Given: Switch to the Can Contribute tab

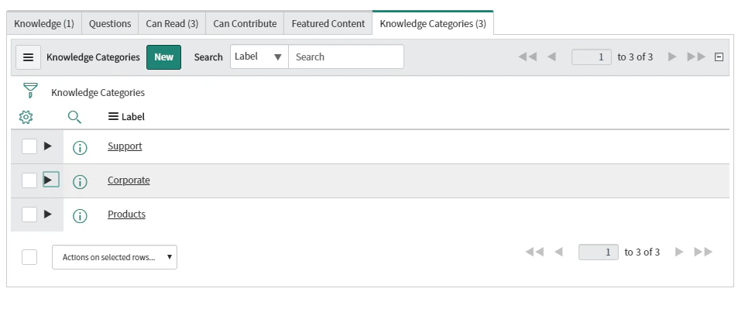Looking at the screenshot, I should coord(245,24).
